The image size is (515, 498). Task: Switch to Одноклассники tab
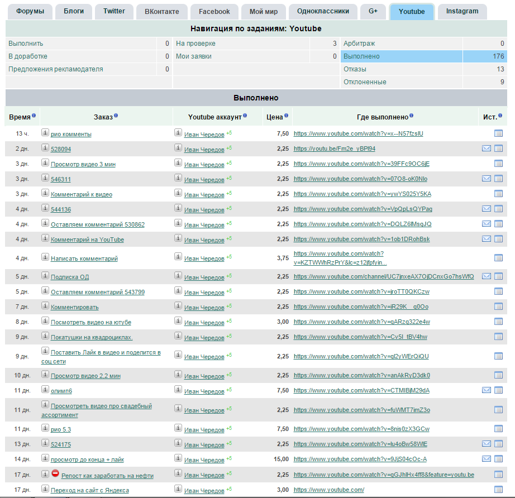coord(323,12)
